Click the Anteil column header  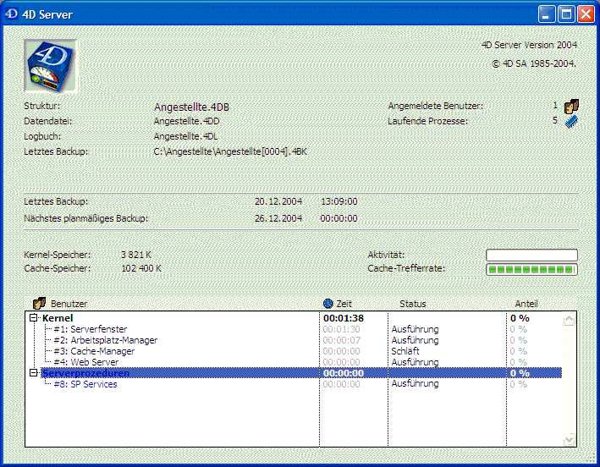[526, 304]
